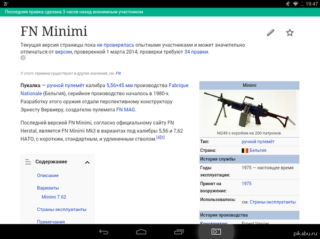Tap the Android home button
Image resolution: width=320 pixels, height=239 pixels.
click(141, 232)
